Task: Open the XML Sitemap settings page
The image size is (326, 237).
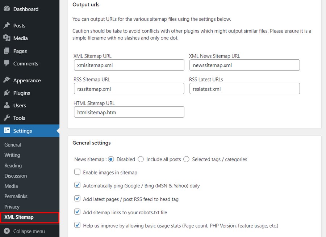Action: 19,217
